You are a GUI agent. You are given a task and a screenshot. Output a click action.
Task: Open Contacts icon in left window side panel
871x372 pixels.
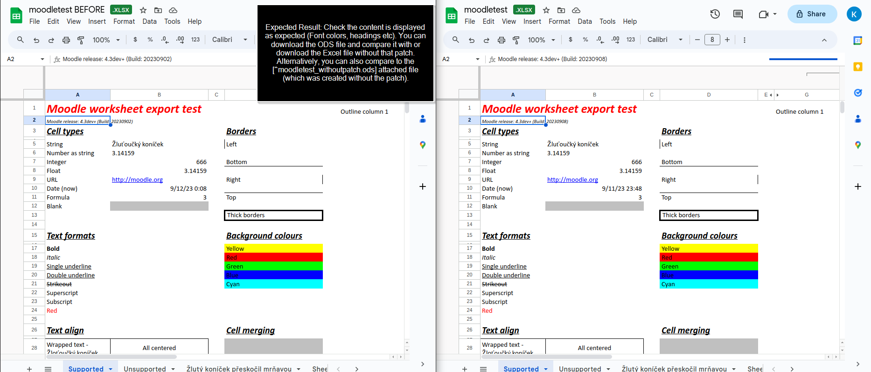tap(423, 119)
